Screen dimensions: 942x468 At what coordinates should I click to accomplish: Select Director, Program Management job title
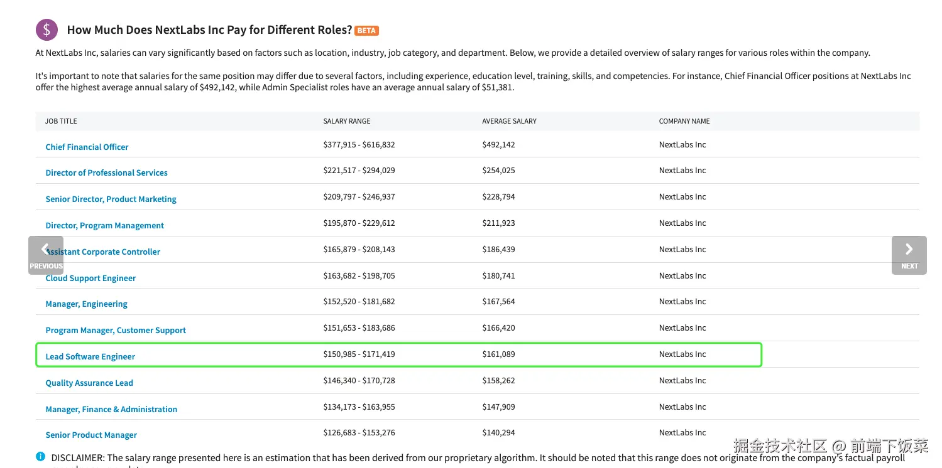point(104,225)
